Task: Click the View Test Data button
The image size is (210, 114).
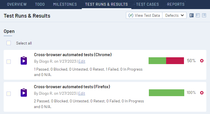Action: (144, 15)
